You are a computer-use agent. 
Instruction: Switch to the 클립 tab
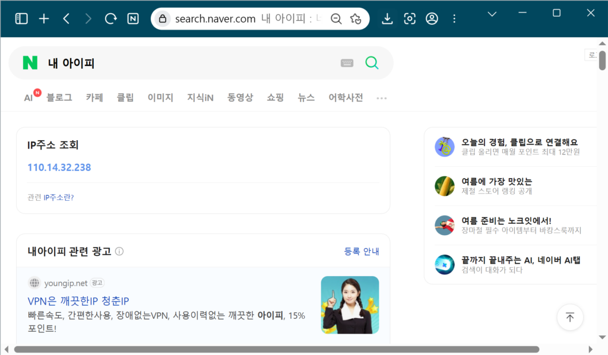[x=125, y=97]
